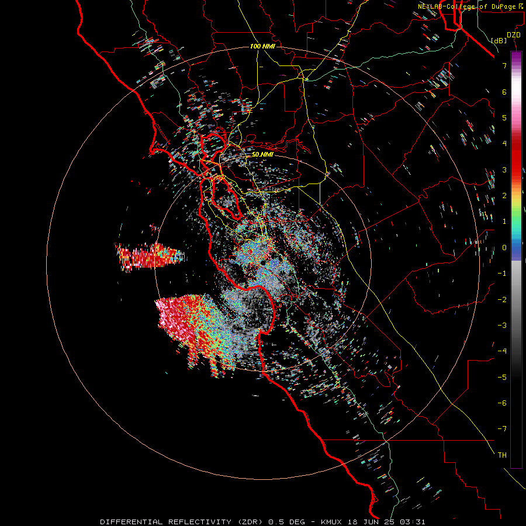The image size is (526, 526).
Task: Click the "3" value on the color scale
Action: point(504,169)
